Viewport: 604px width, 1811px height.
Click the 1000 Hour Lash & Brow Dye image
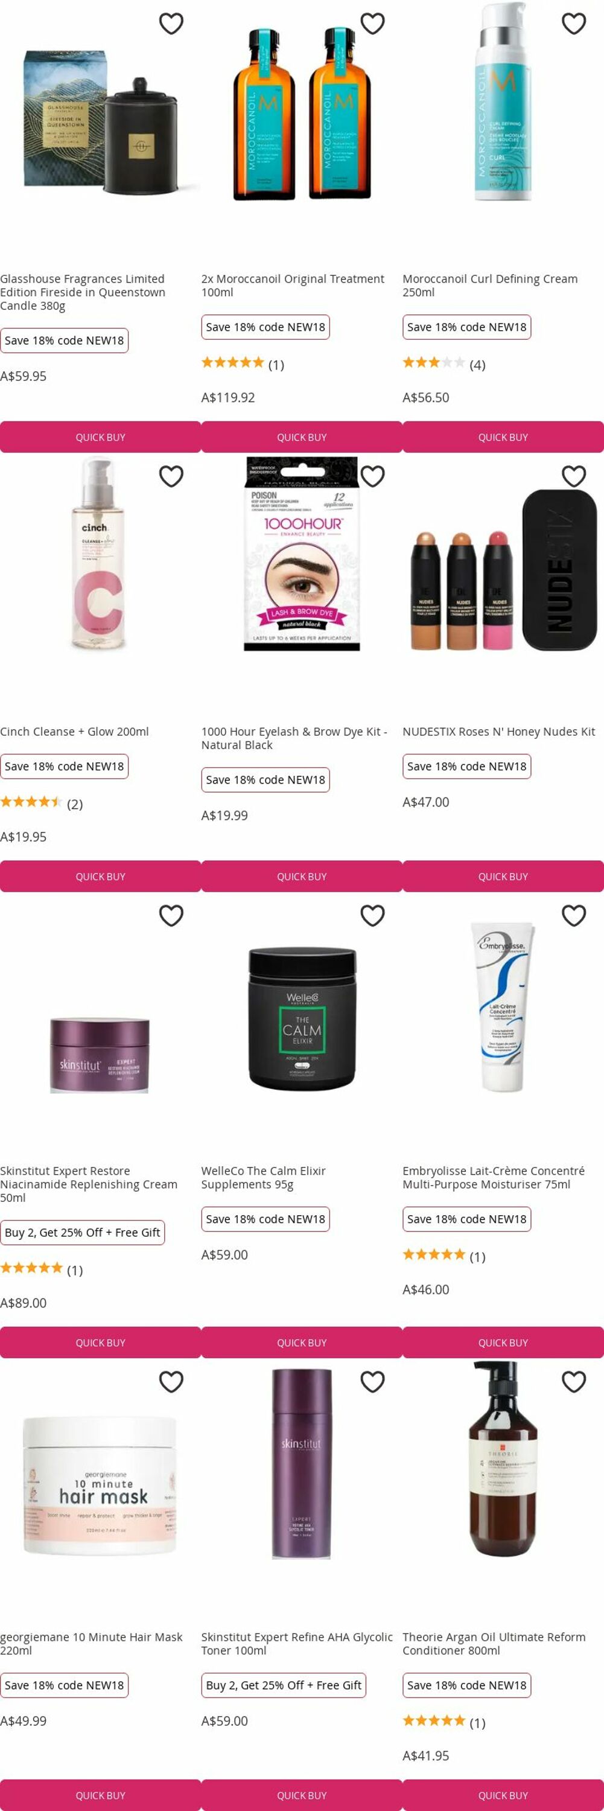[302, 554]
